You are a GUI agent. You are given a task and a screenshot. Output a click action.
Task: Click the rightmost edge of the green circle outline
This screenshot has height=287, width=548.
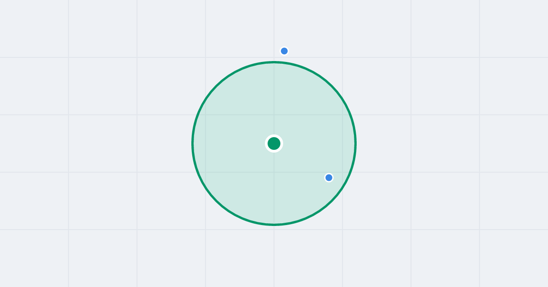tap(355, 143)
